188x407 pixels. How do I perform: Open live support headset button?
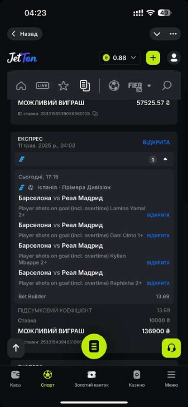pos(171,348)
